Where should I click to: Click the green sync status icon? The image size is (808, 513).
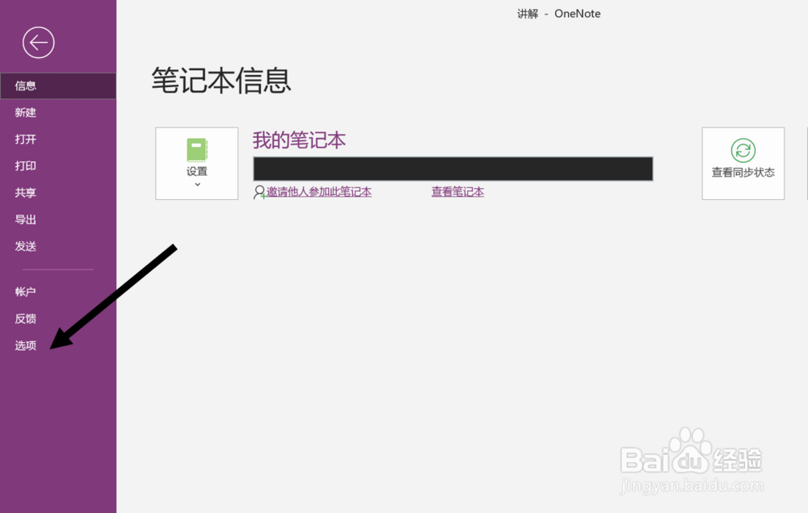tap(743, 150)
